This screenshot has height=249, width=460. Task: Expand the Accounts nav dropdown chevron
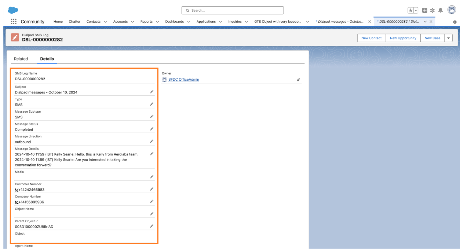click(x=132, y=22)
